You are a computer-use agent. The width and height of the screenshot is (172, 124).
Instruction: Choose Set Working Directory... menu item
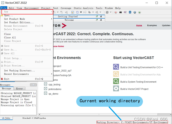(x=27, y=71)
